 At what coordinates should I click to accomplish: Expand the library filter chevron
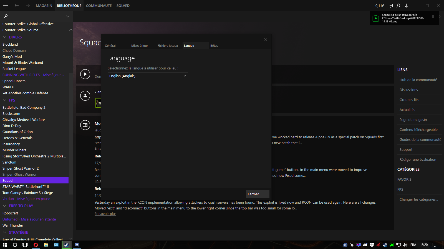click(x=68, y=16)
